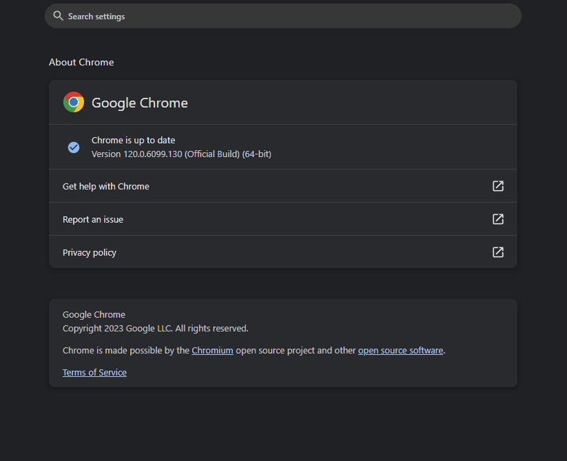Click the Google Chrome logo icon
The width and height of the screenshot is (567, 461).
tap(74, 102)
